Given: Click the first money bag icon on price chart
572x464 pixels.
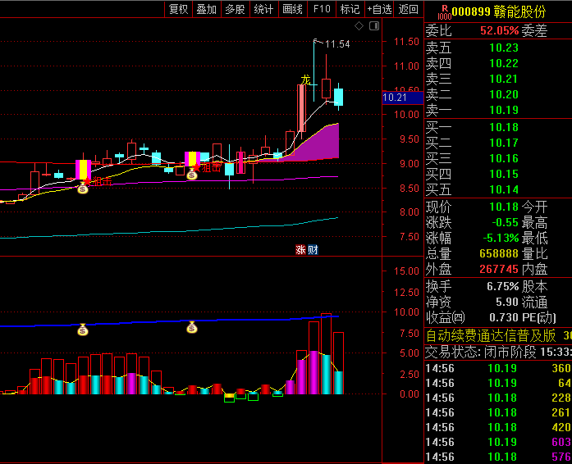Looking at the screenshot, I should pos(83,188).
